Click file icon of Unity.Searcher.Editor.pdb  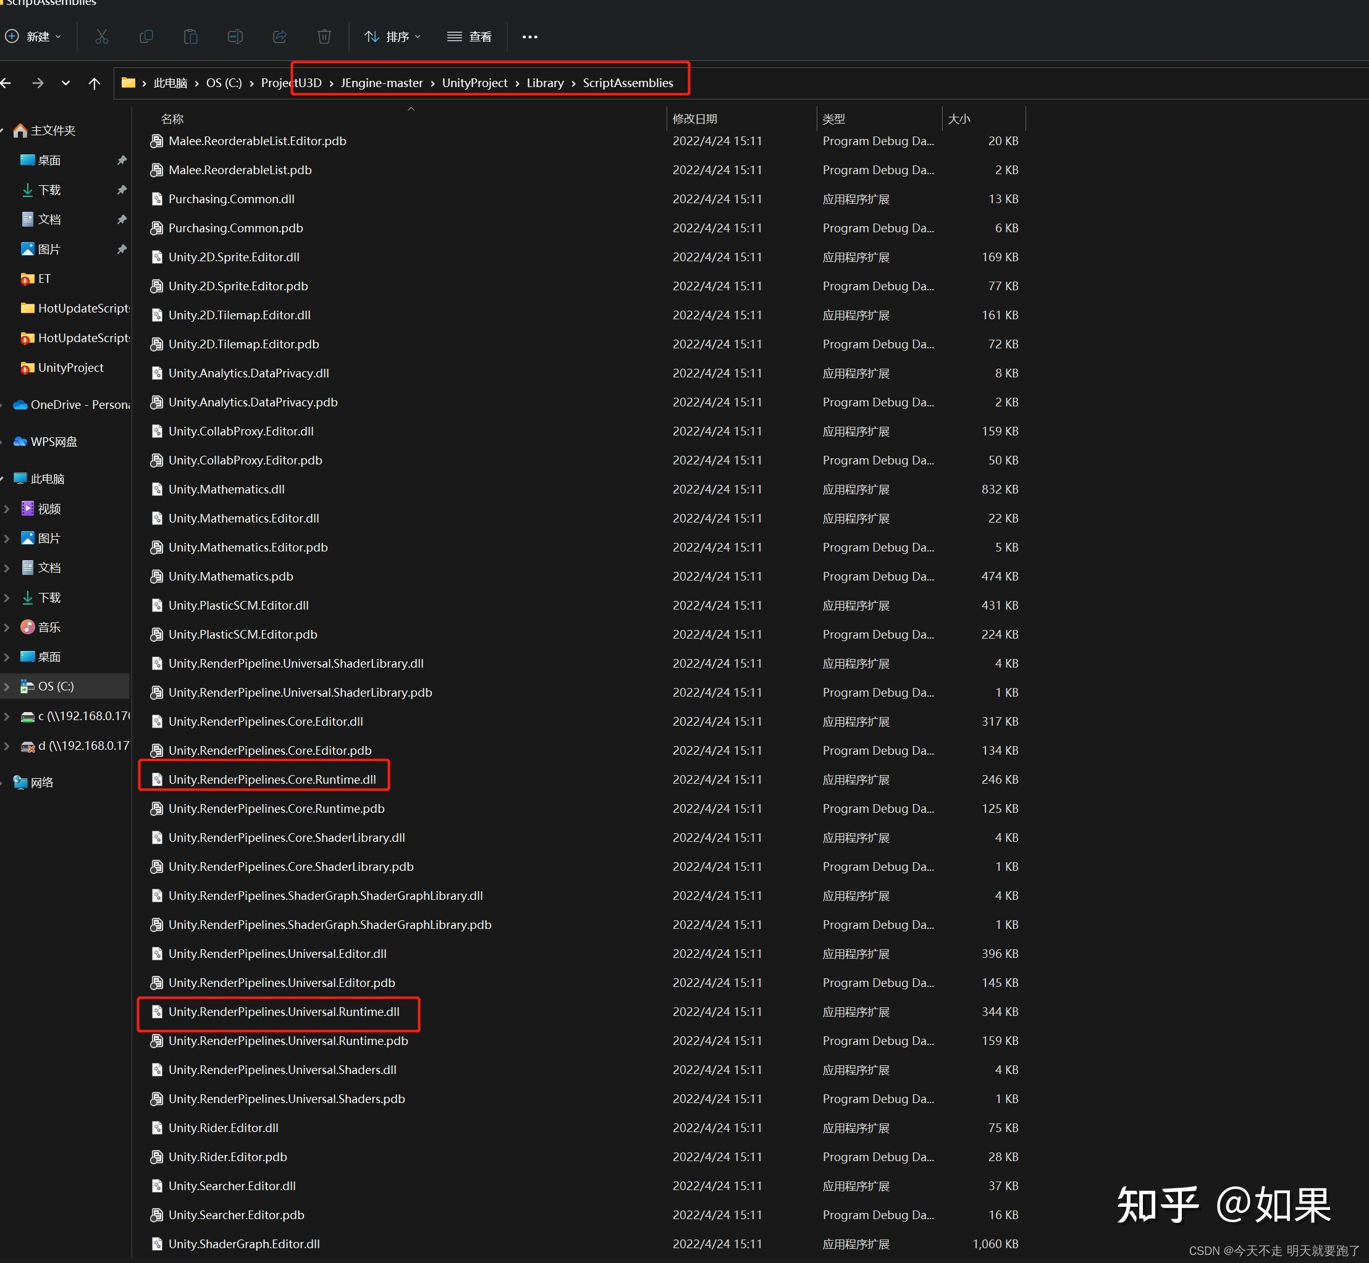156,1214
